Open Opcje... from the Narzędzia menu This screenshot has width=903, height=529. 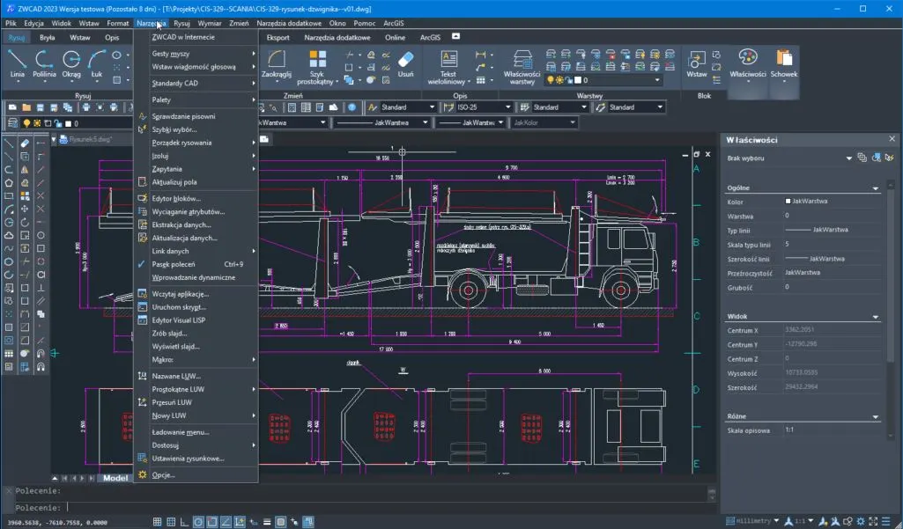[164, 474]
